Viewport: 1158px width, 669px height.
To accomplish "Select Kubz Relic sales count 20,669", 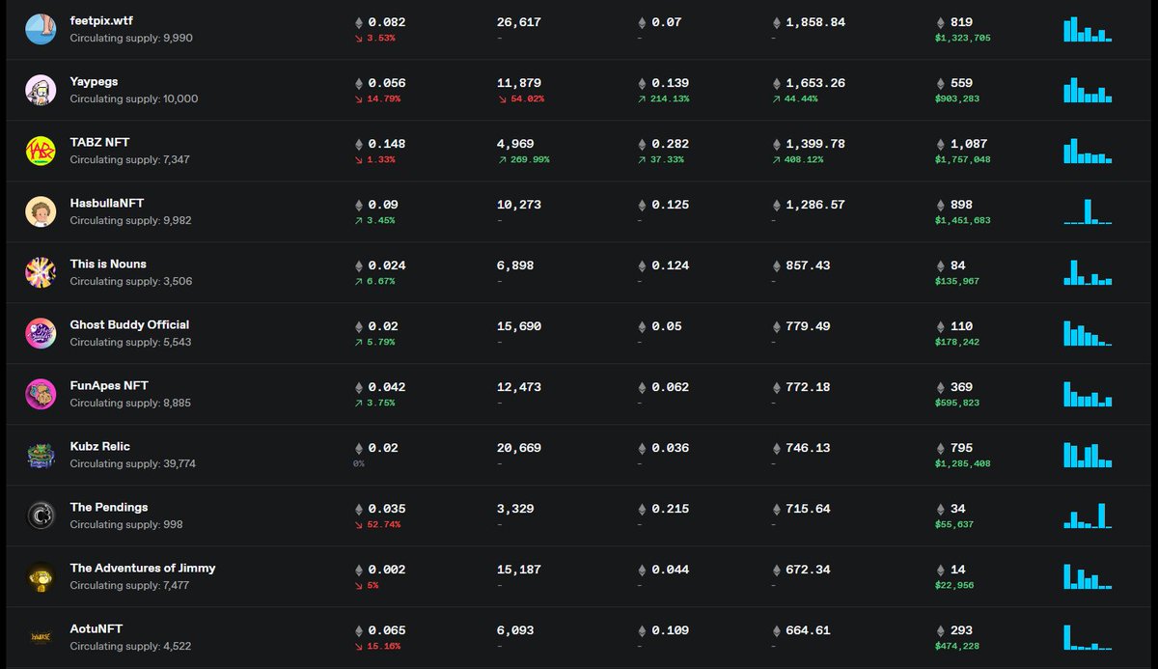I will 520,448.
